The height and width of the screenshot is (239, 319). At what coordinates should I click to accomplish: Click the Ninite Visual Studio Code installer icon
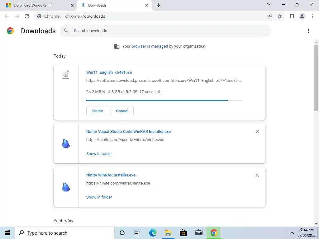click(x=66, y=143)
